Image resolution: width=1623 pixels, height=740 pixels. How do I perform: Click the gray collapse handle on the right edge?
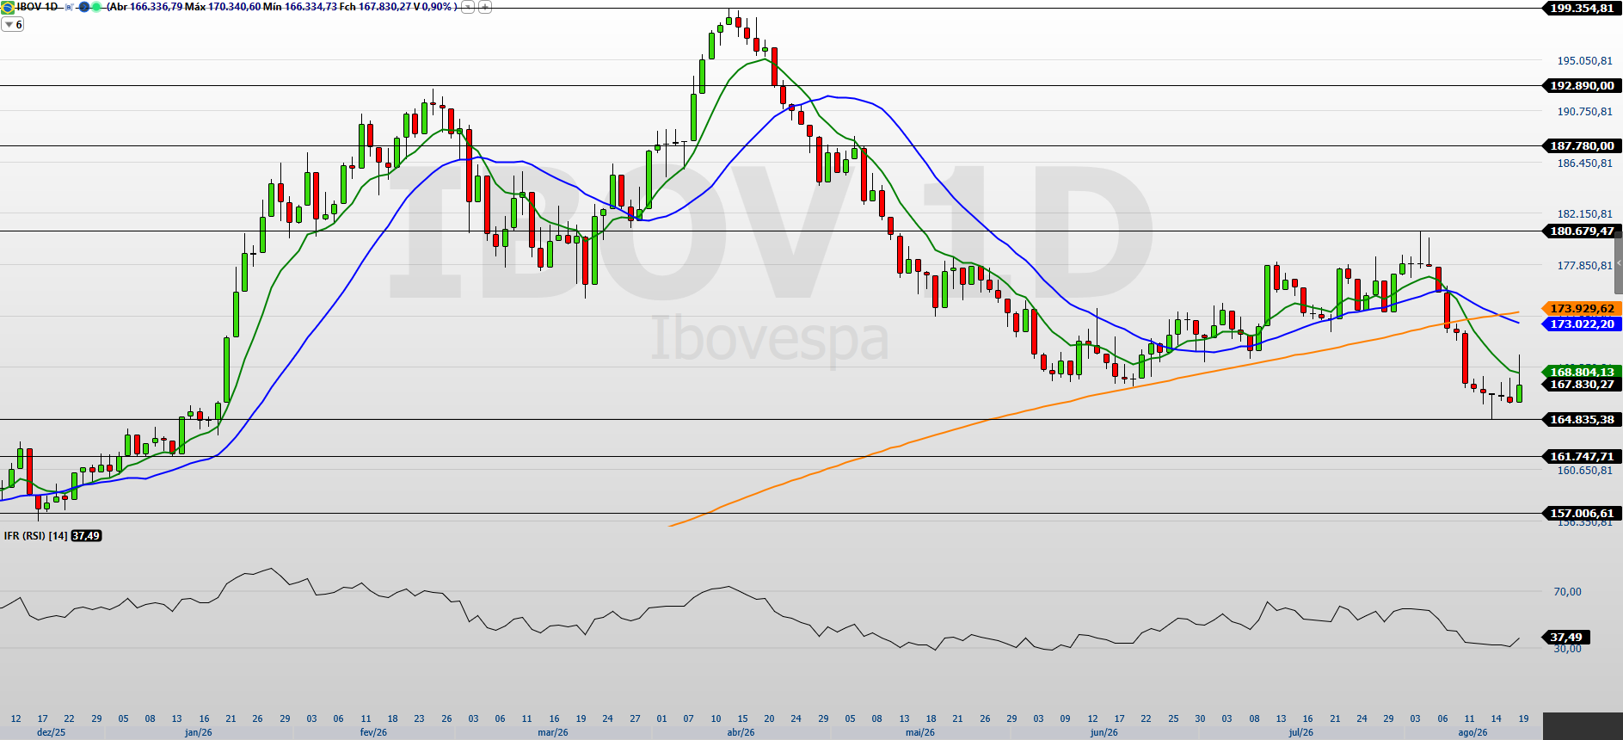pyautogui.click(x=1619, y=262)
